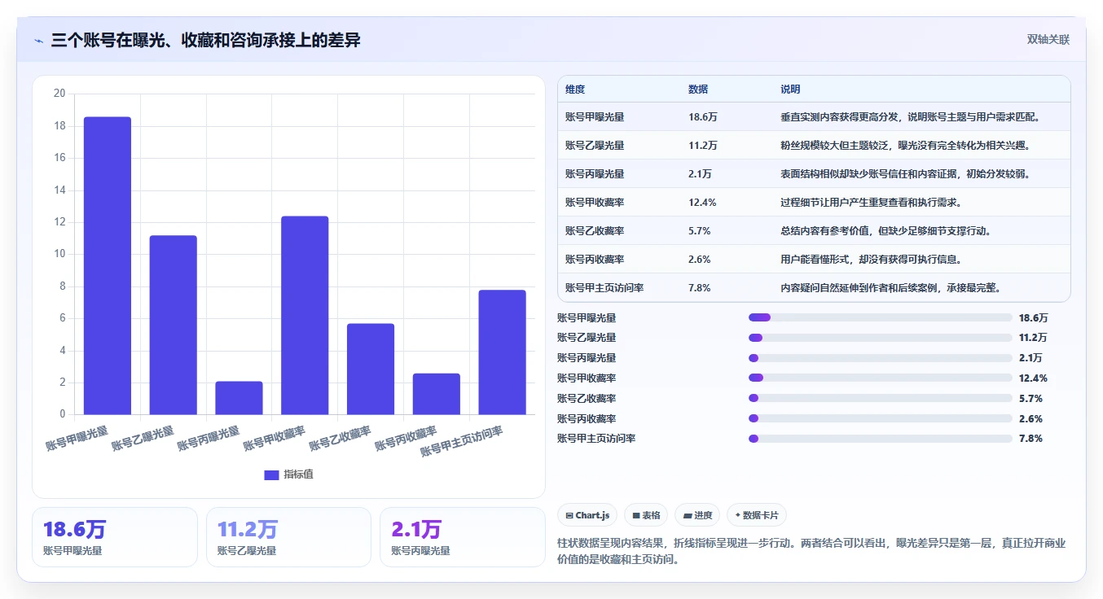Viewport: 1103px width, 599px height.
Task: Click x-axis label 账号甲曝光量 under chart
Action: (x=77, y=437)
